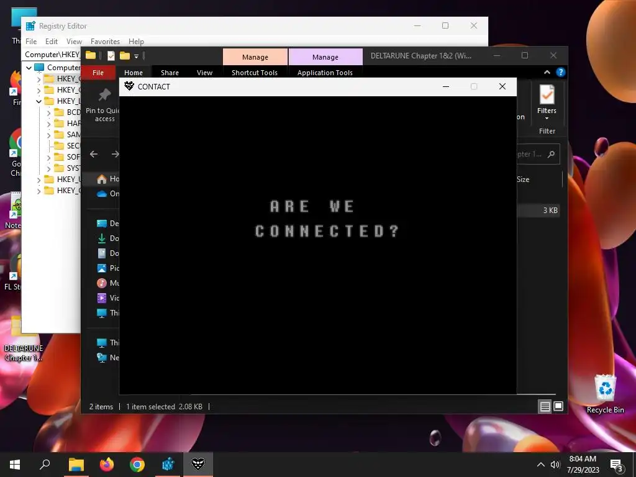Open the Registry Editor File menu

click(31, 42)
